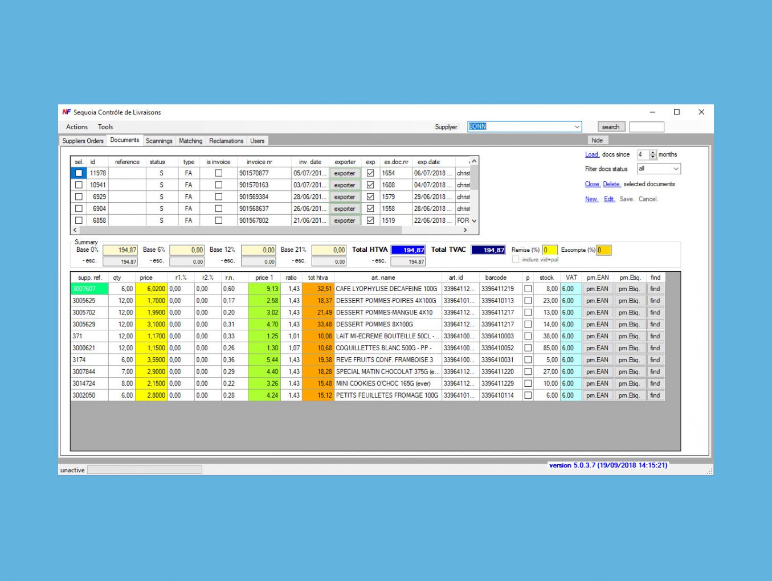
Task: Switch to Scannings tab
Action: [159, 141]
